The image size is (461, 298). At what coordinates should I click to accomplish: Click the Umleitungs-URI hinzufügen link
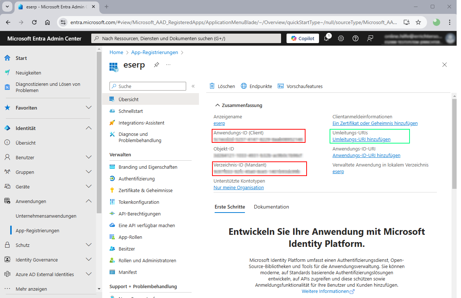(x=361, y=140)
